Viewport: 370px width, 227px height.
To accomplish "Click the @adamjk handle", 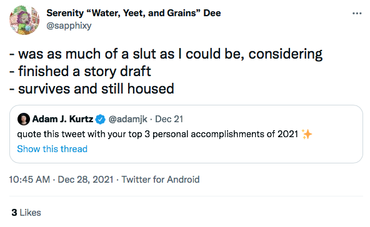I will [x=128, y=119].
